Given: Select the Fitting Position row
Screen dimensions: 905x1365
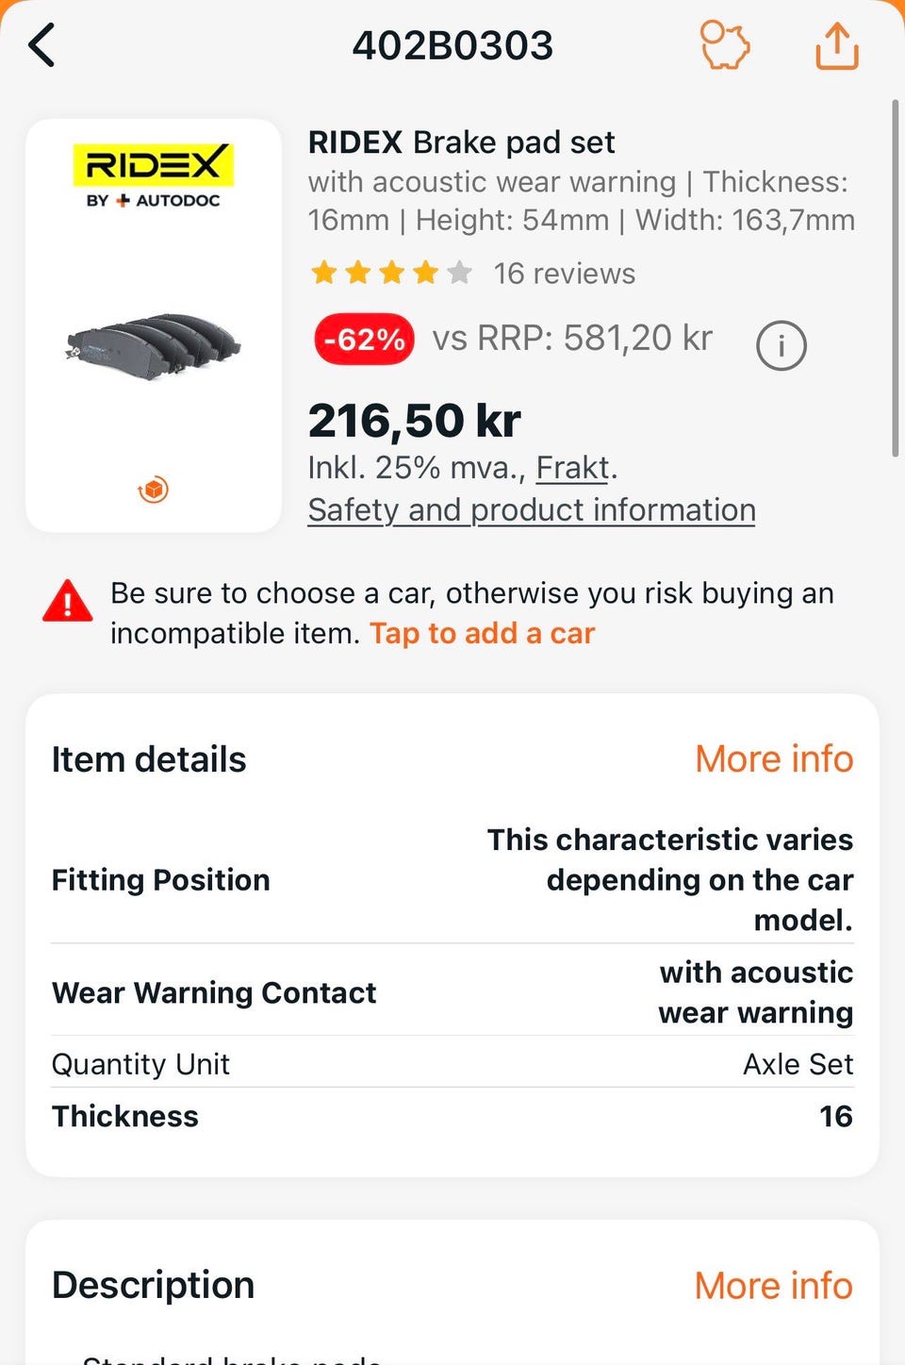Looking at the screenshot, I should pos(452,880).
